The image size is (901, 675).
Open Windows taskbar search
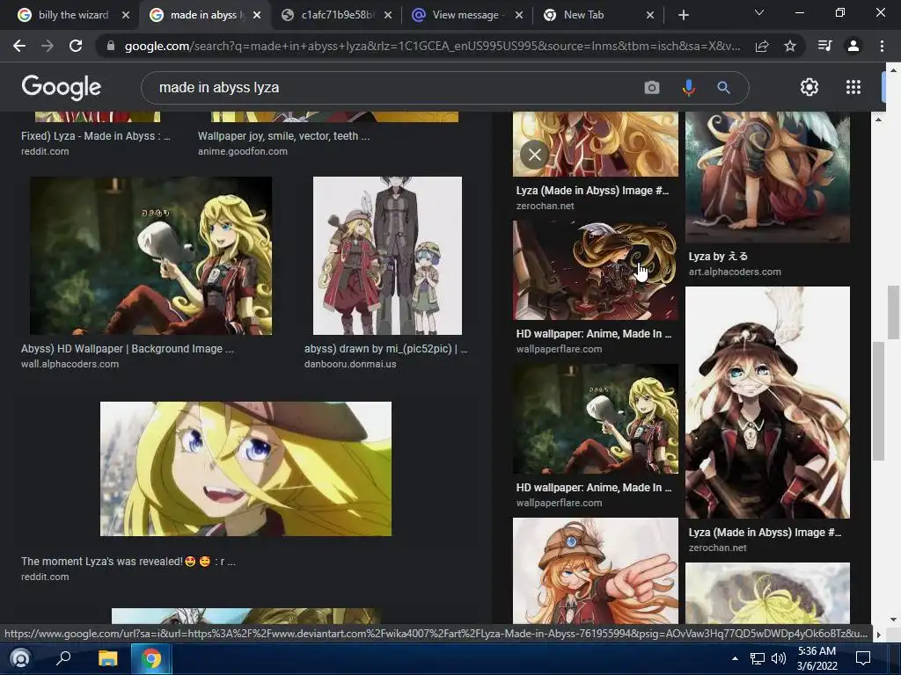63,658
